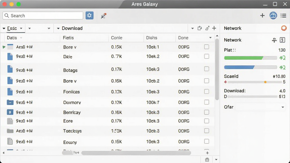Click the up arrow of the vertical scrollbar

[217, 36]
